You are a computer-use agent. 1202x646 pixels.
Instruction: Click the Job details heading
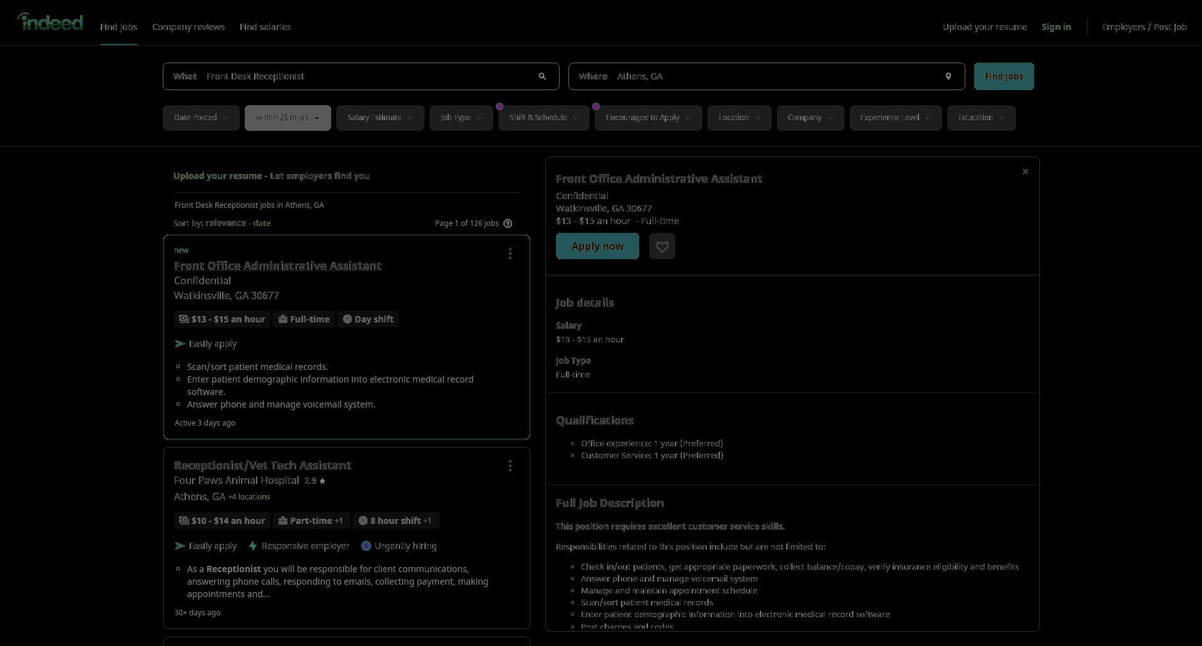(585, 303)
